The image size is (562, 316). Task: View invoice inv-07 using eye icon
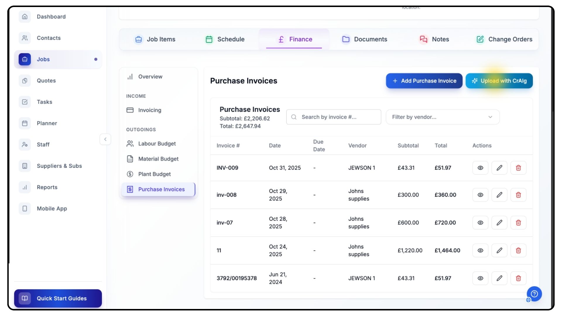pyautogui.click(x=480, y=223)
